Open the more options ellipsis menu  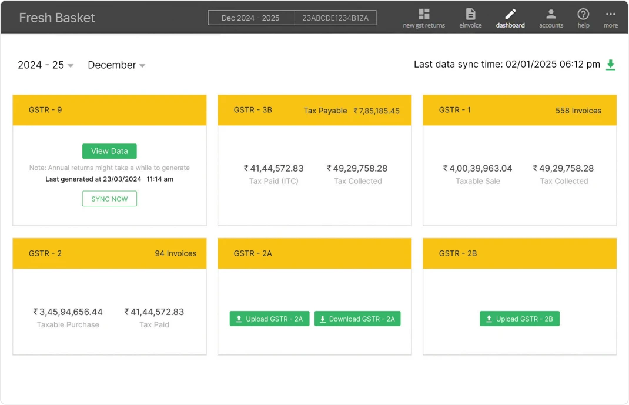(610, 13)
